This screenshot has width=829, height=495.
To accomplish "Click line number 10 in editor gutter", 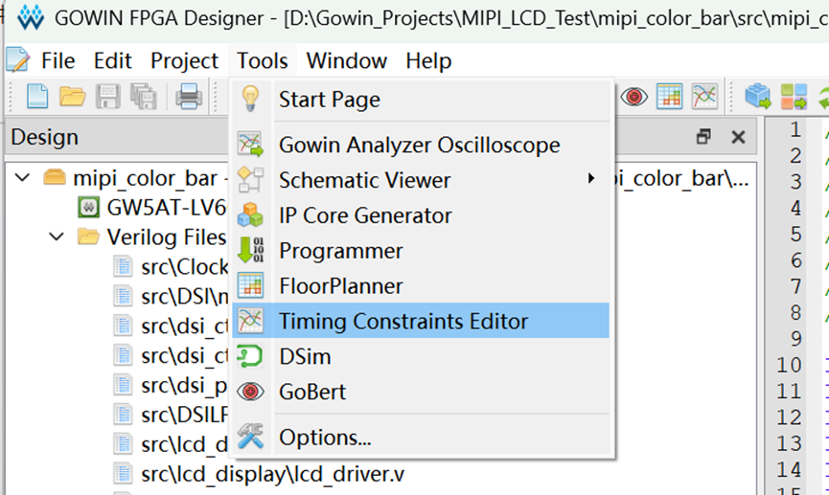I will click(789, 365).
